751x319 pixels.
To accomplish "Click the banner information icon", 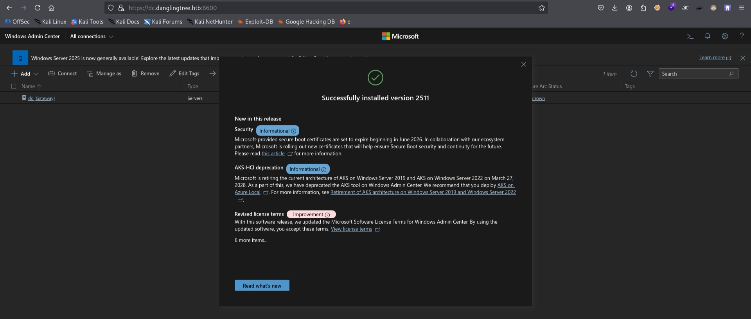I will pyautogui.click(x=20, y=58).
